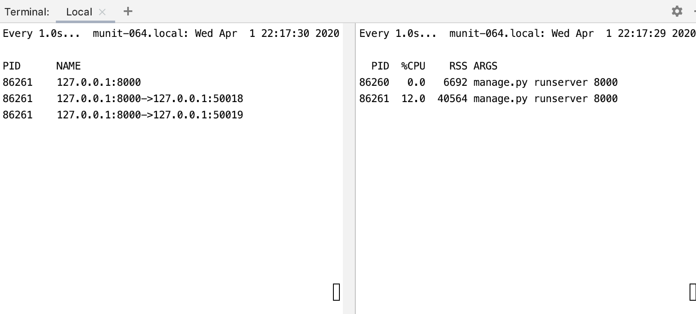Image resolution: width=696 pixels, height=314 pixels.
Task: Click the right pane watch timestamp 22:17:29
Action: (x=642, y=33)
